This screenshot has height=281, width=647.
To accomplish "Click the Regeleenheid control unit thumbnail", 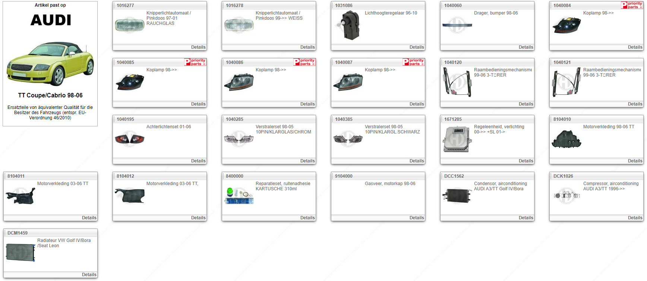I will click(x=457, y=139).
